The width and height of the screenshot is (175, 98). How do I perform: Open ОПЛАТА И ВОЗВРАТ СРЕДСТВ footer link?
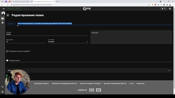pos(90,84)
